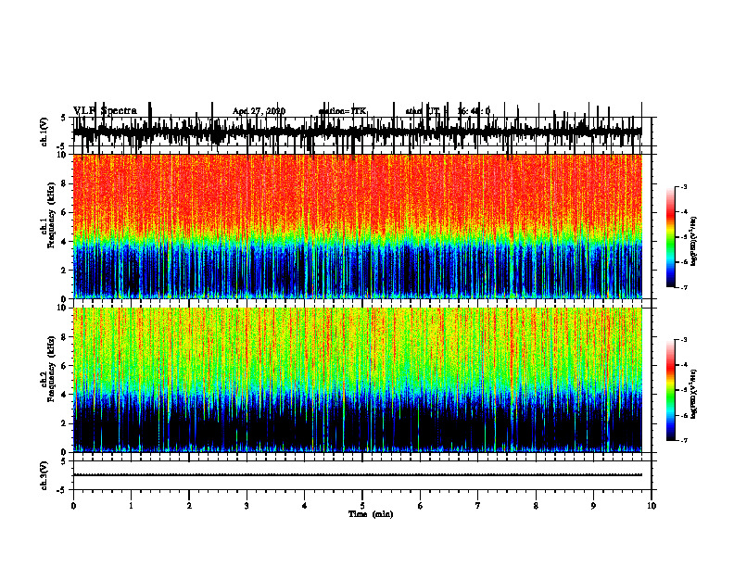Click the "ch.3(V)" axis label
The image size is (734, 567).
click(x=44, y=475)
